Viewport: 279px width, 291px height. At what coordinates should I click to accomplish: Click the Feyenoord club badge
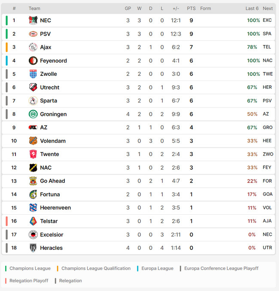point(33,60)
